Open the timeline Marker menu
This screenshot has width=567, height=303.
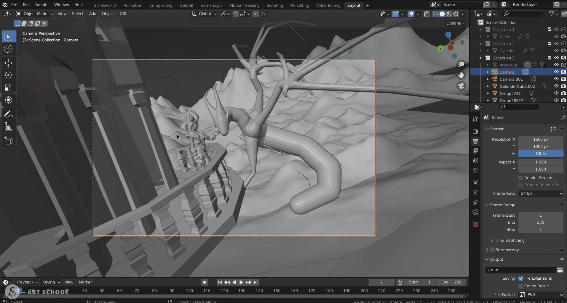[x=85, y=282]
